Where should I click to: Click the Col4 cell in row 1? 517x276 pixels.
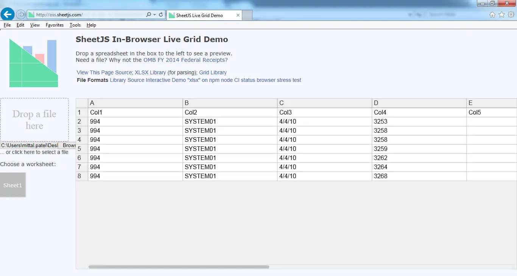pyautogui.click(x=419, y=113)
